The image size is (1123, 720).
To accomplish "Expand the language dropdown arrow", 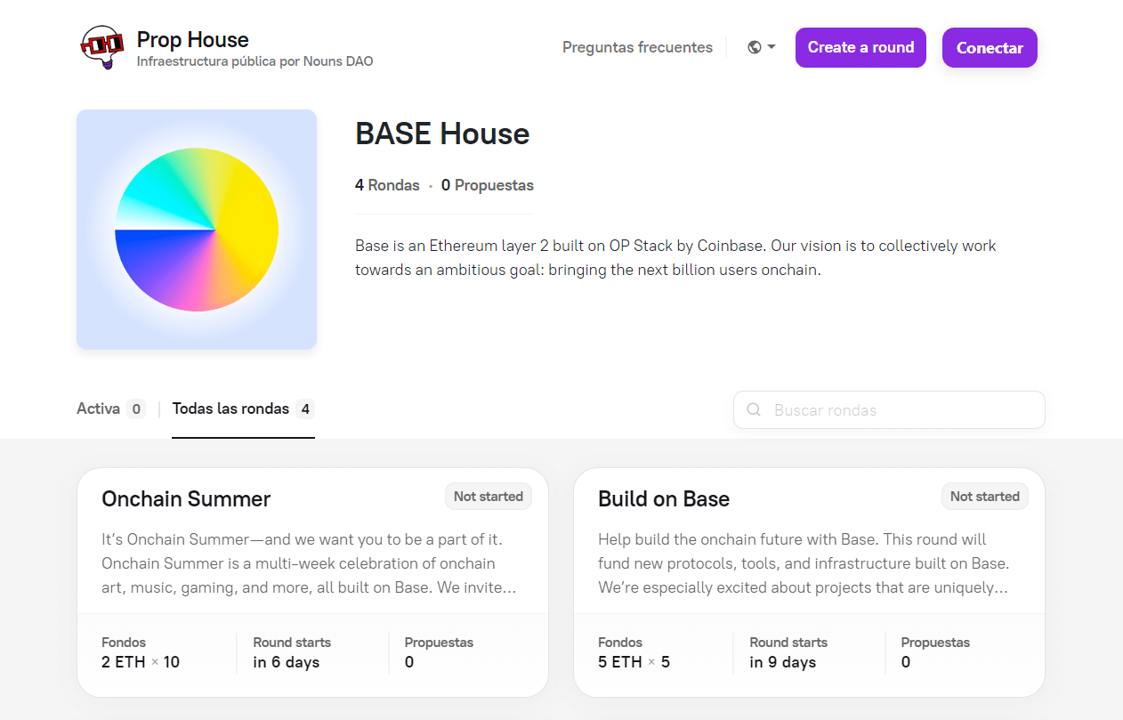I will point(772,47).
